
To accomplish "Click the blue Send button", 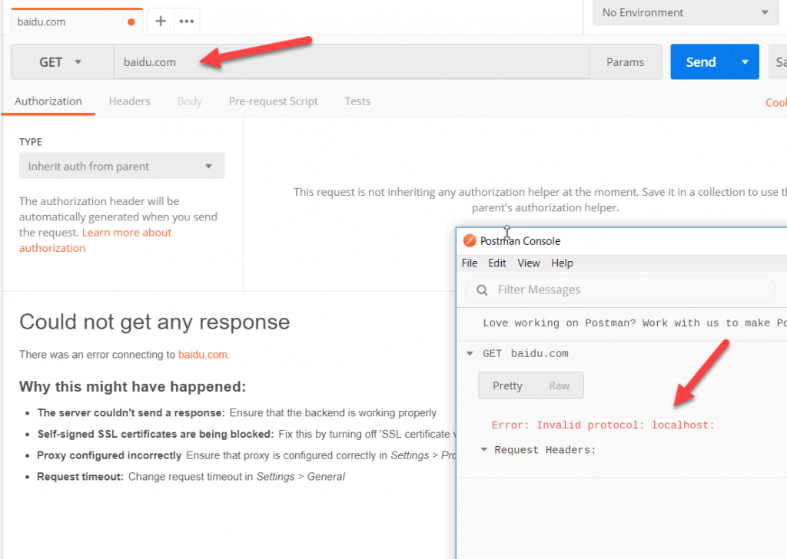I will click(701, 62).
